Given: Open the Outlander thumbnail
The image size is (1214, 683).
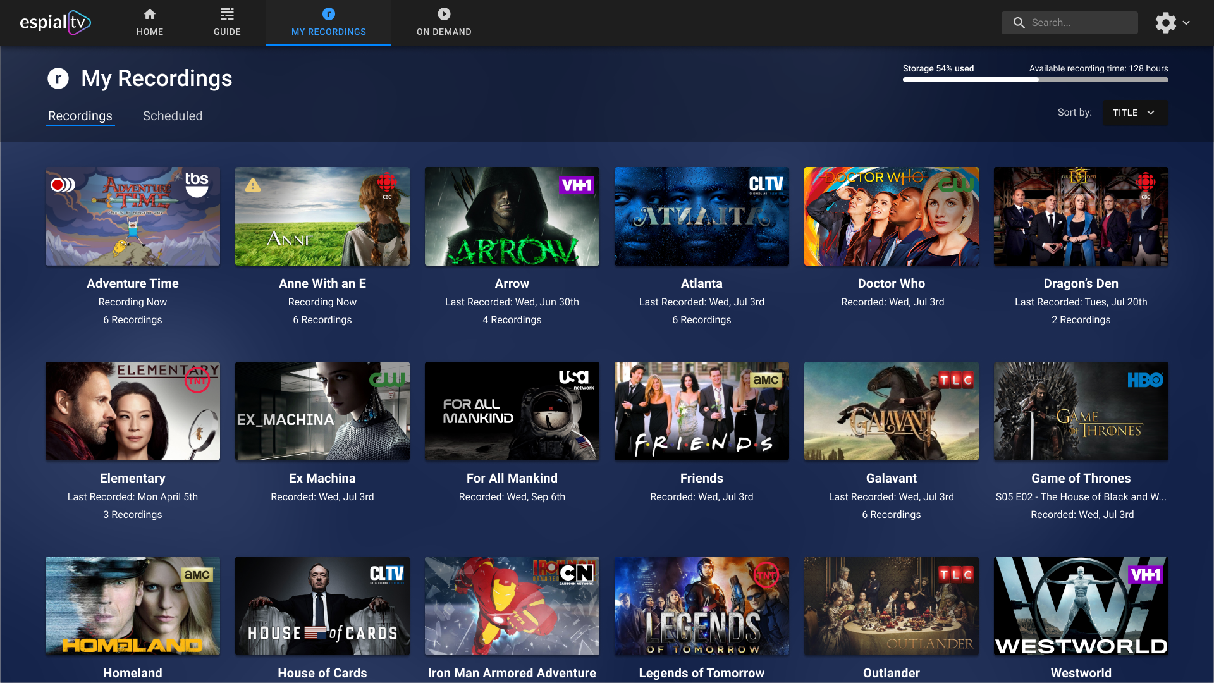Looking at the screenshot, I should 892,606.
